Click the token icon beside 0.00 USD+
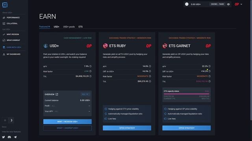 point(187,4)
